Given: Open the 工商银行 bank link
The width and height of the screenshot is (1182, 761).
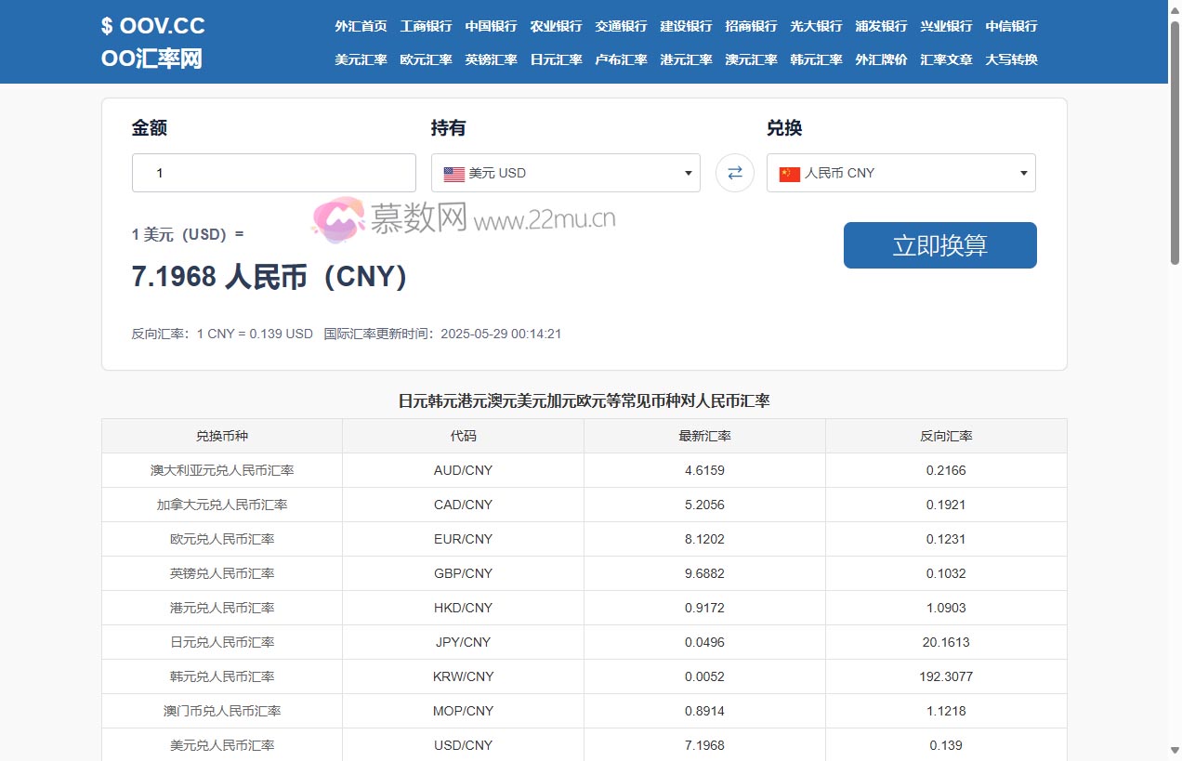Looking at the screenshot, I should point(426,27).
